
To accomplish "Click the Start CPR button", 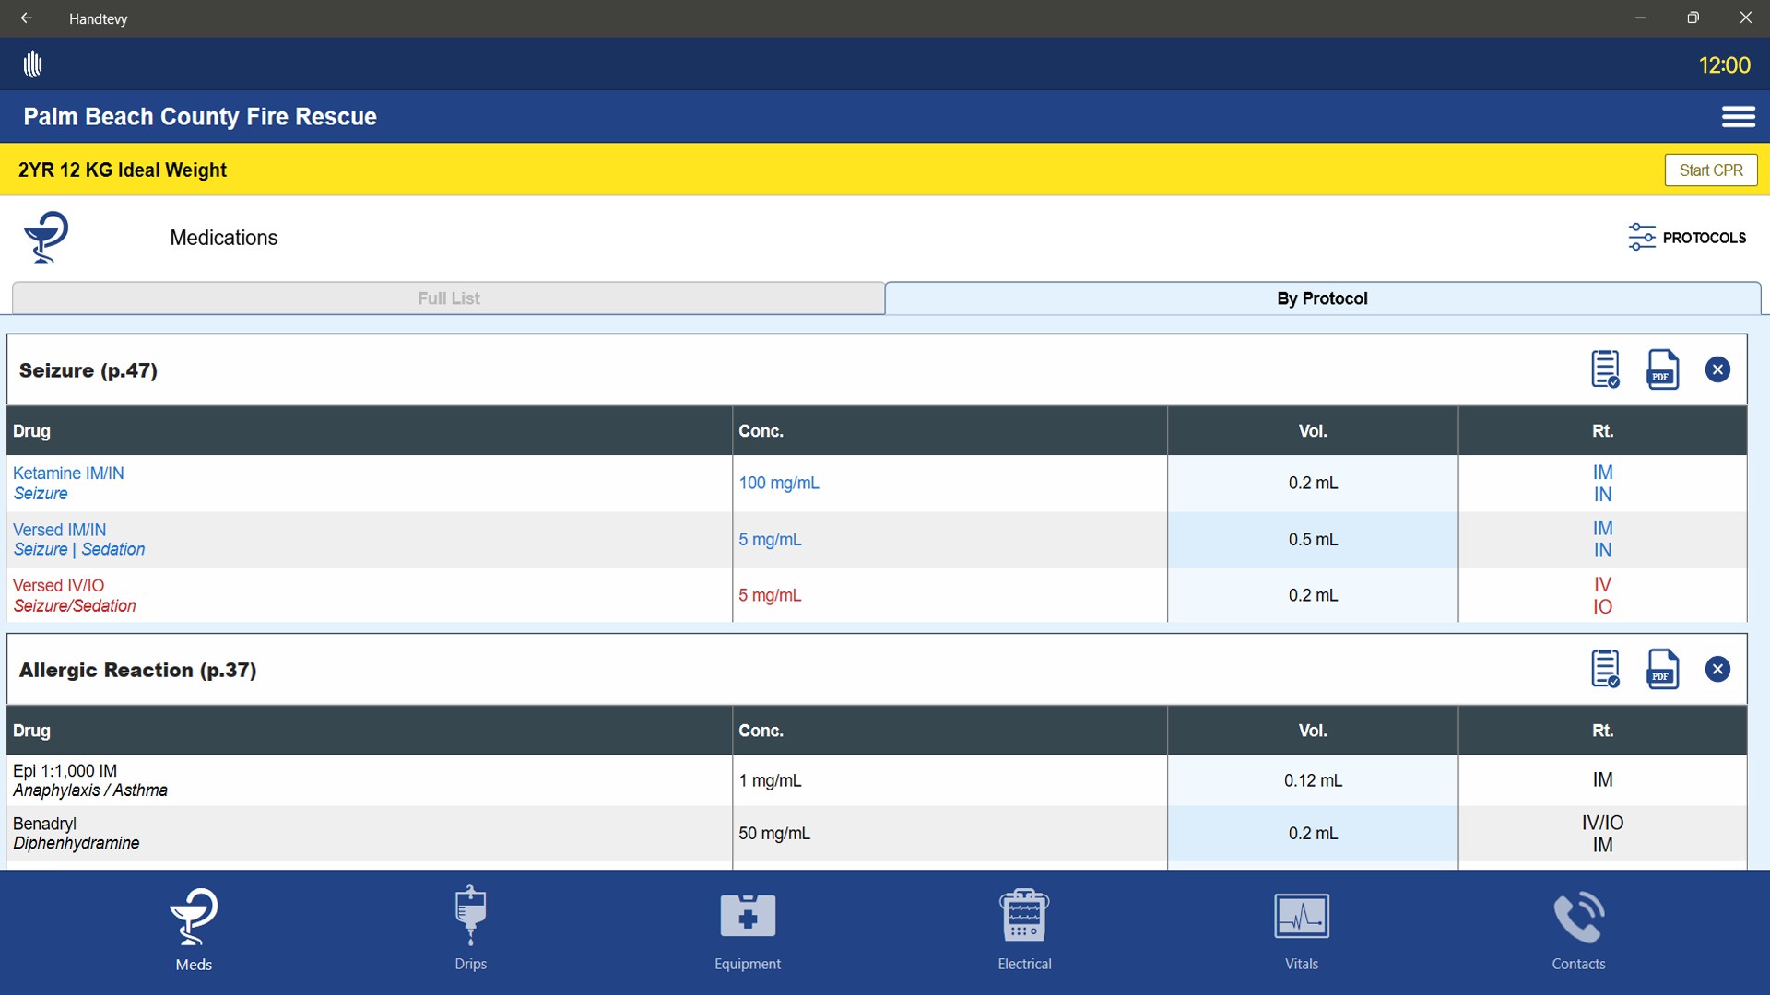I will tap(1711, 170).
